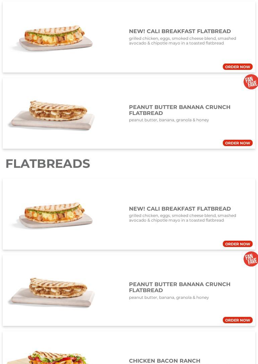The height and width of the screenshot is (364, 258).
Task: Open the first NEW! Cali Breakfast Flatbread title
Action: click(180, 31)
